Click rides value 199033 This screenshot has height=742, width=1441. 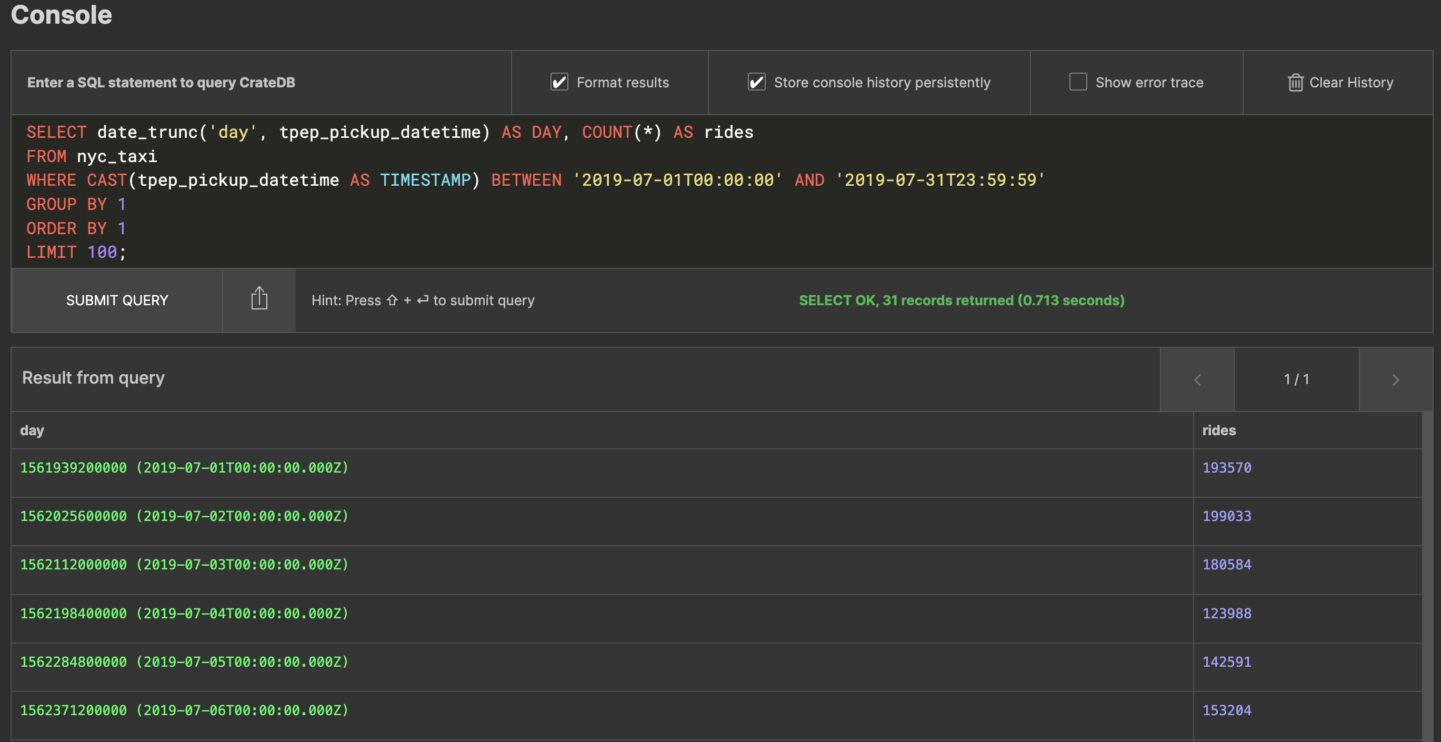click(1227, 516)
